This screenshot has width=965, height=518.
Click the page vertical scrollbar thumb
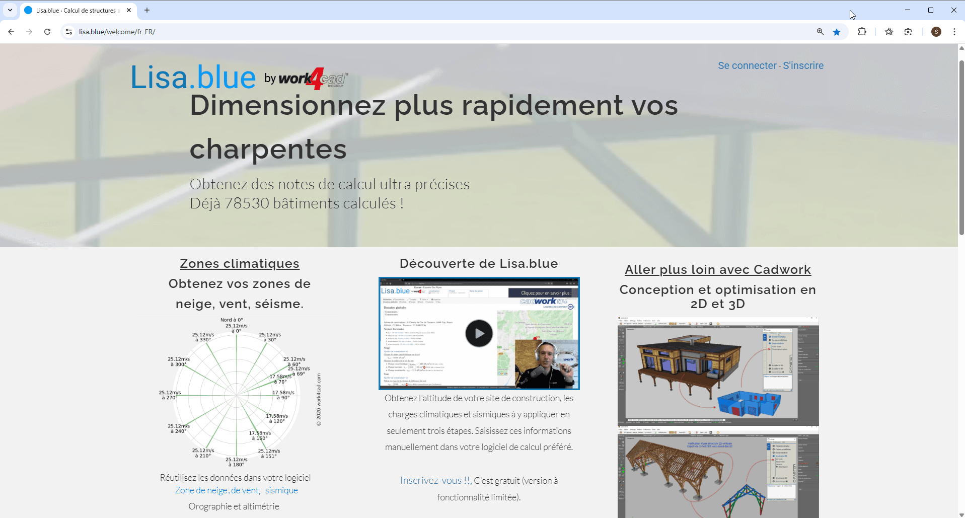tap(961, 147)
